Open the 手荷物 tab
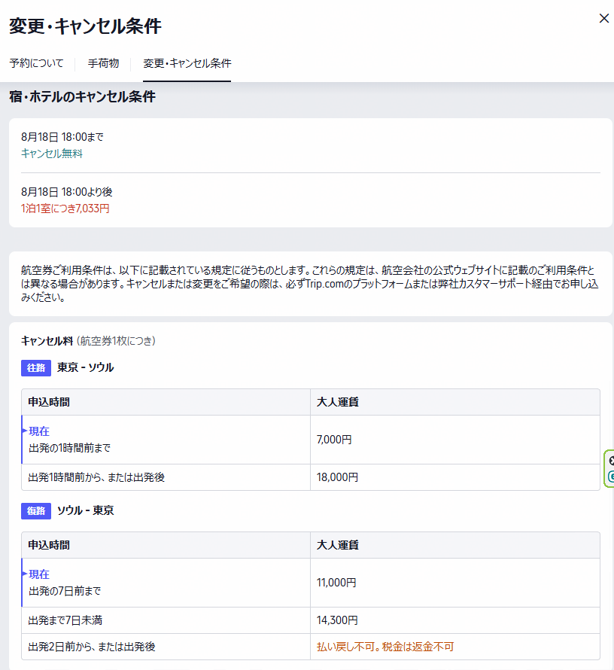The height and width of the screenshot is (670, 614). (103, 63)
